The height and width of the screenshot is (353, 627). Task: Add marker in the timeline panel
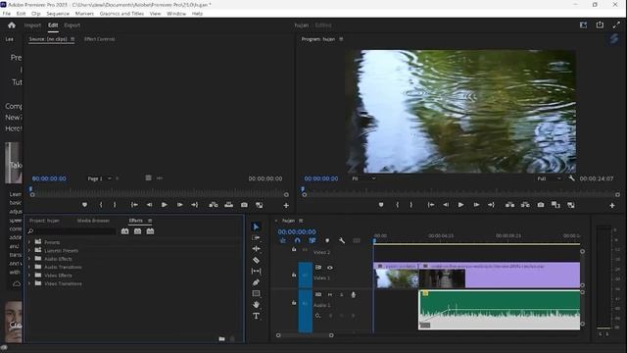(327, 240)
